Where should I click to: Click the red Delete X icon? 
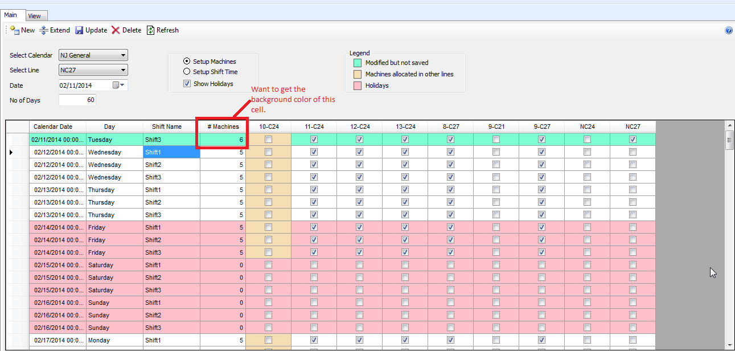116,30
